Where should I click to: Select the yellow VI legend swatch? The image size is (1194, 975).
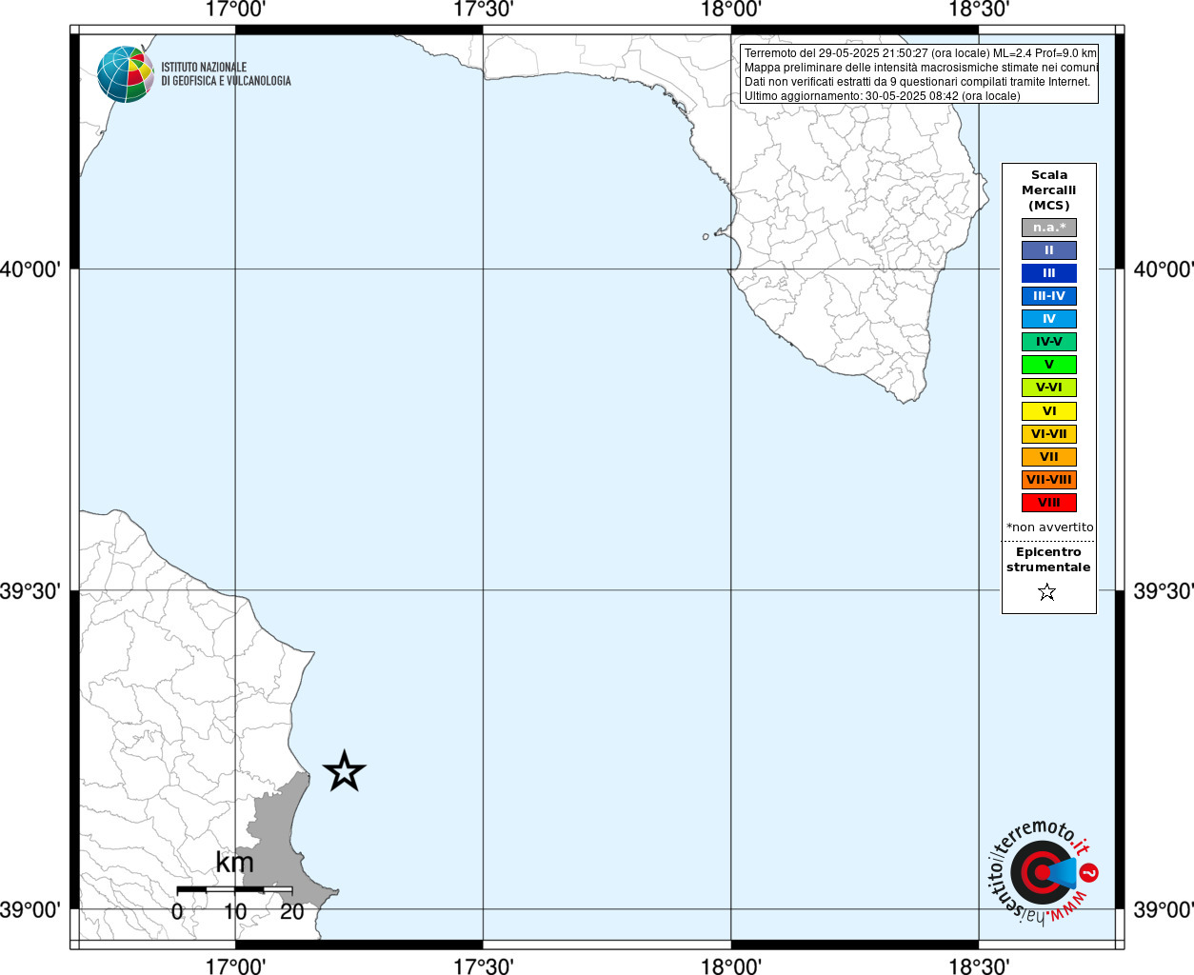point(1048,411)
